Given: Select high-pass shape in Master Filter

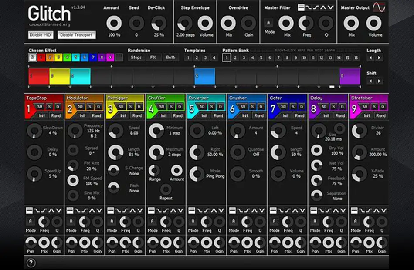Looking at the screenshot, I should 316,8.
